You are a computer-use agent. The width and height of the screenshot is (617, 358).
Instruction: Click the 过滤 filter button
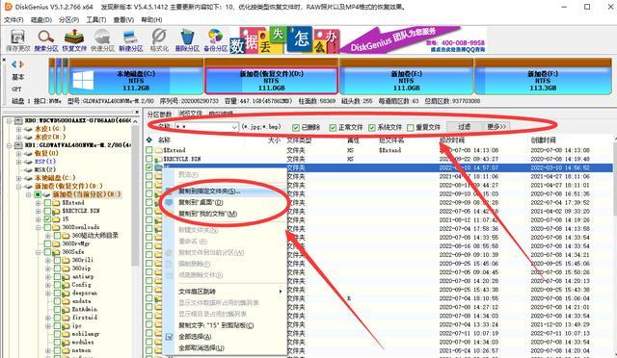point(464,126)
